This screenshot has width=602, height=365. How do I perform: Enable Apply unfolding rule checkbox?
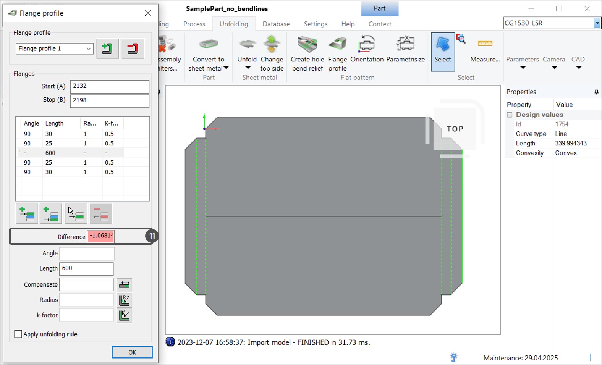(x=18, y=334)
